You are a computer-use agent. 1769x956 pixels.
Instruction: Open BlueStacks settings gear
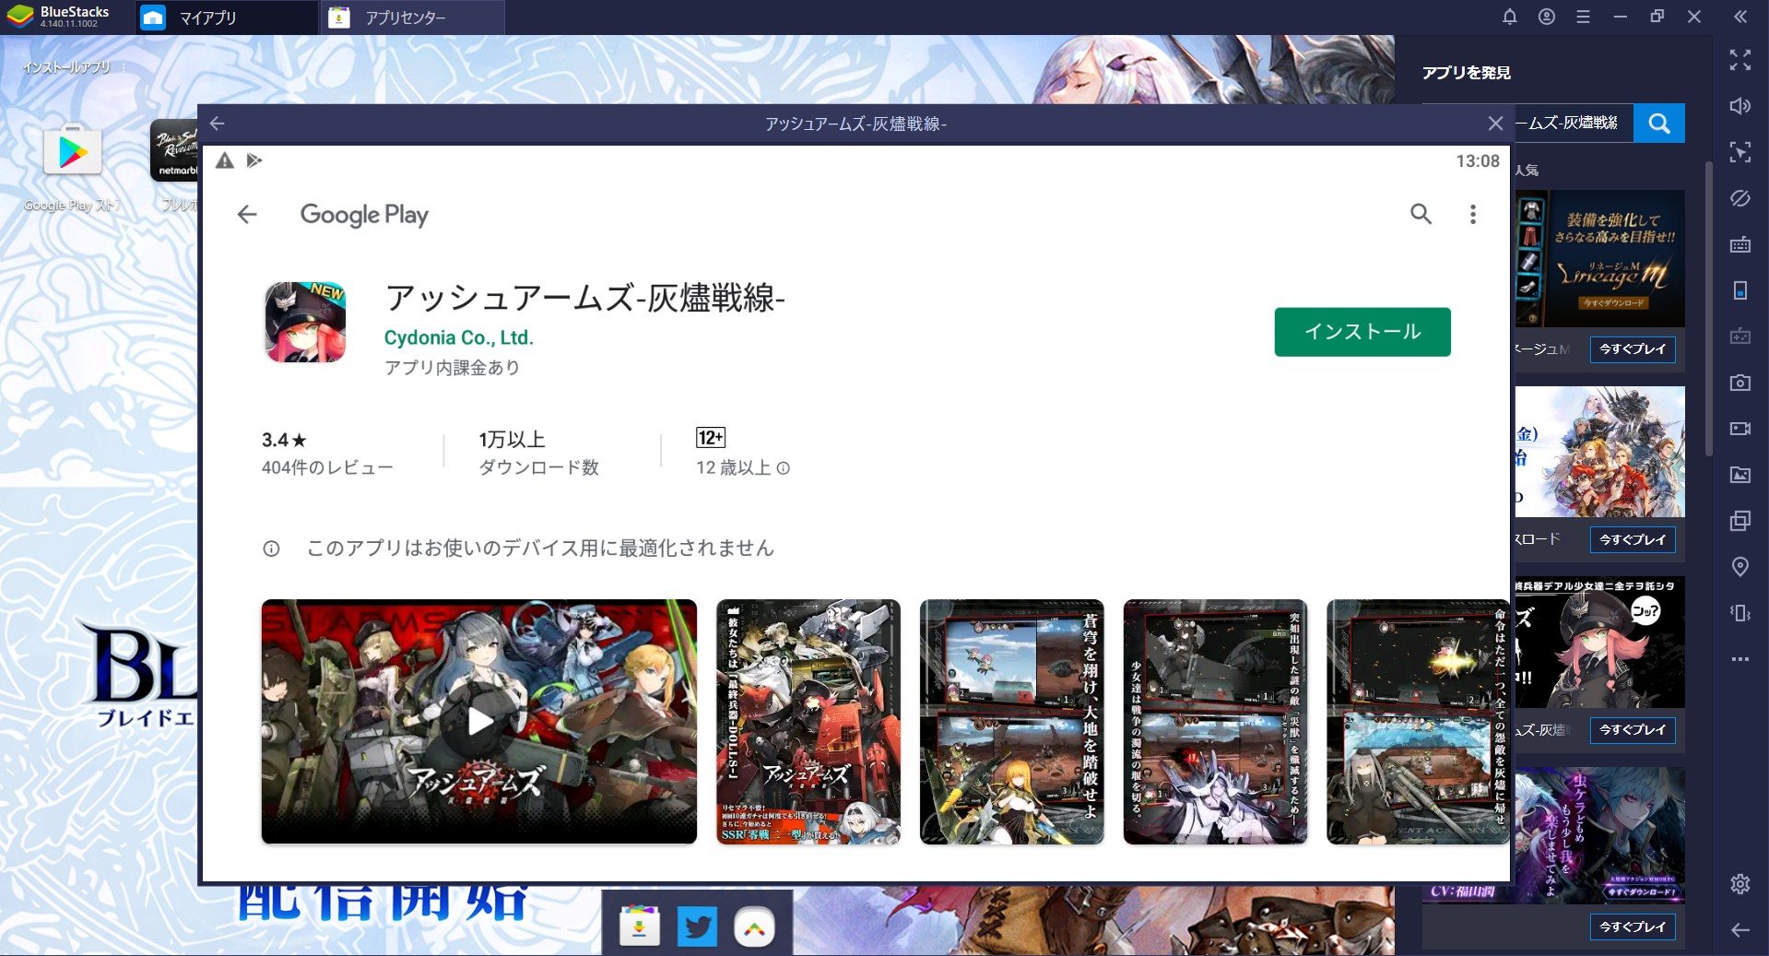(x=1740, y=884)
